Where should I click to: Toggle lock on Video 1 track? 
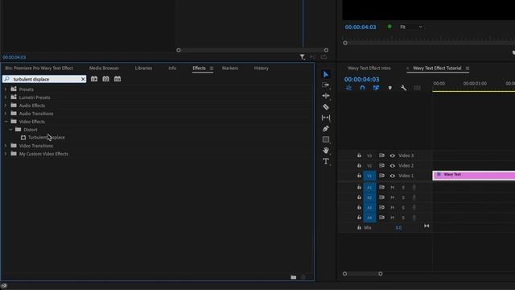(359, 176)
